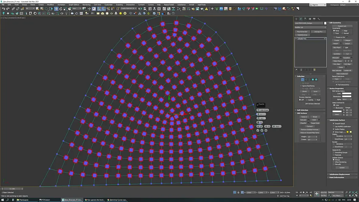Open the Graph Editors menu

(74, 5)
